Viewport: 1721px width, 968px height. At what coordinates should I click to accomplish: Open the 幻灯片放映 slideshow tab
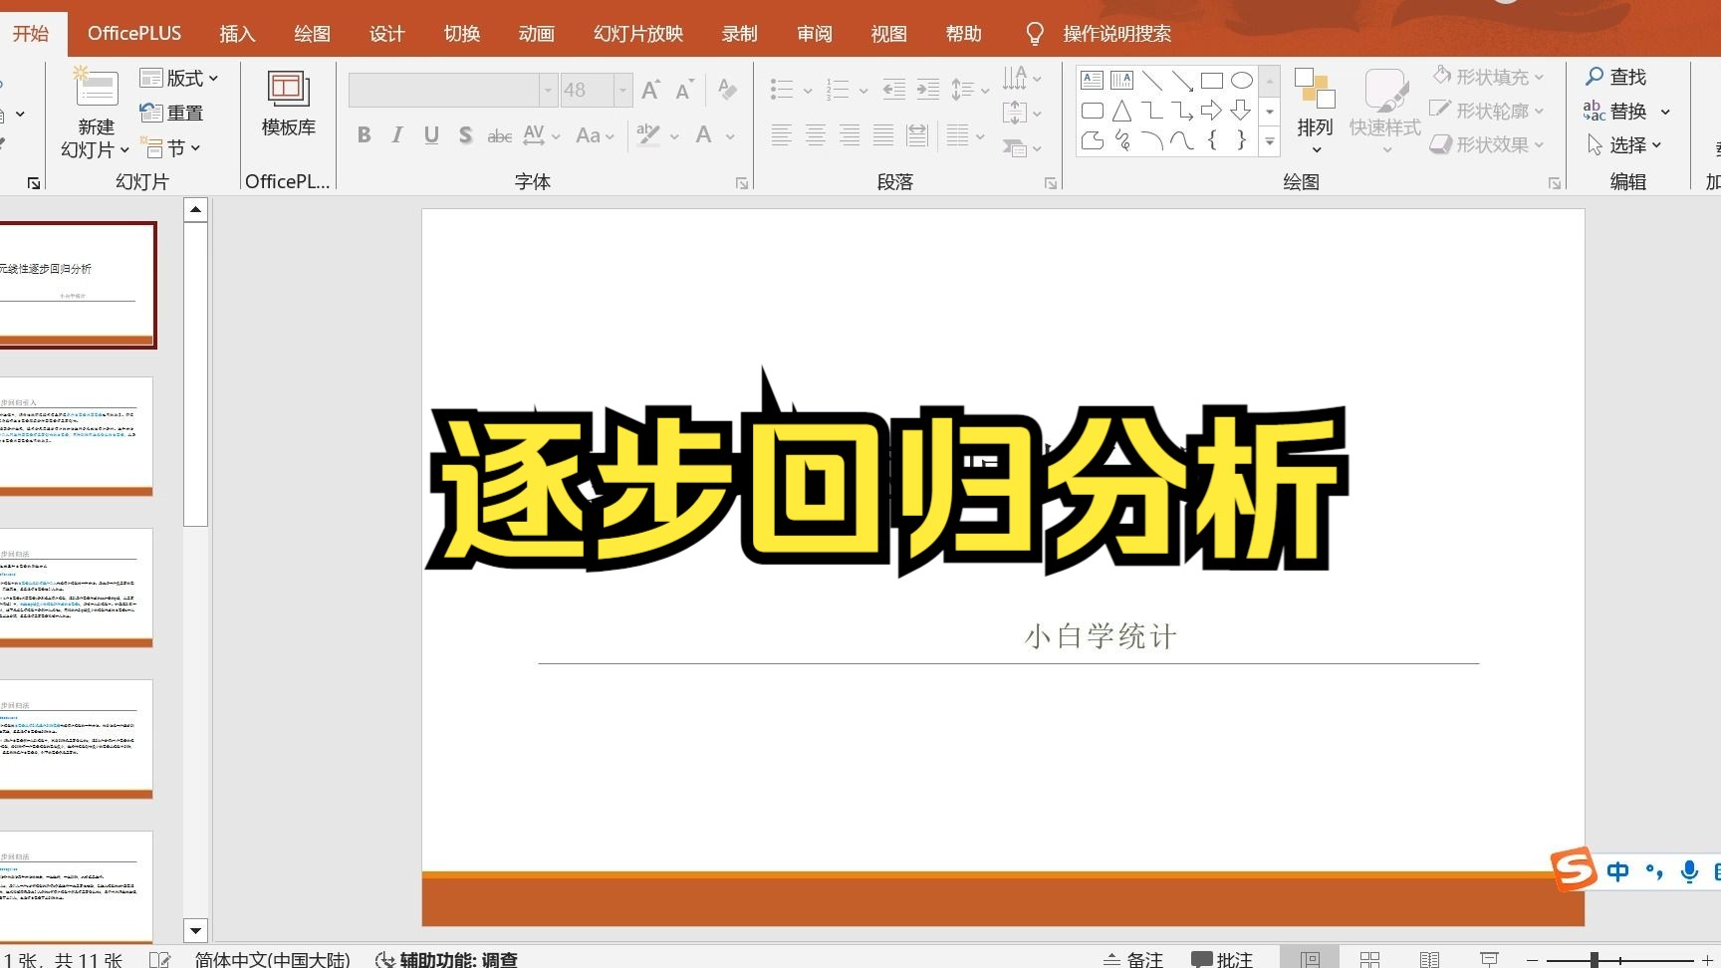pos(636,33)
